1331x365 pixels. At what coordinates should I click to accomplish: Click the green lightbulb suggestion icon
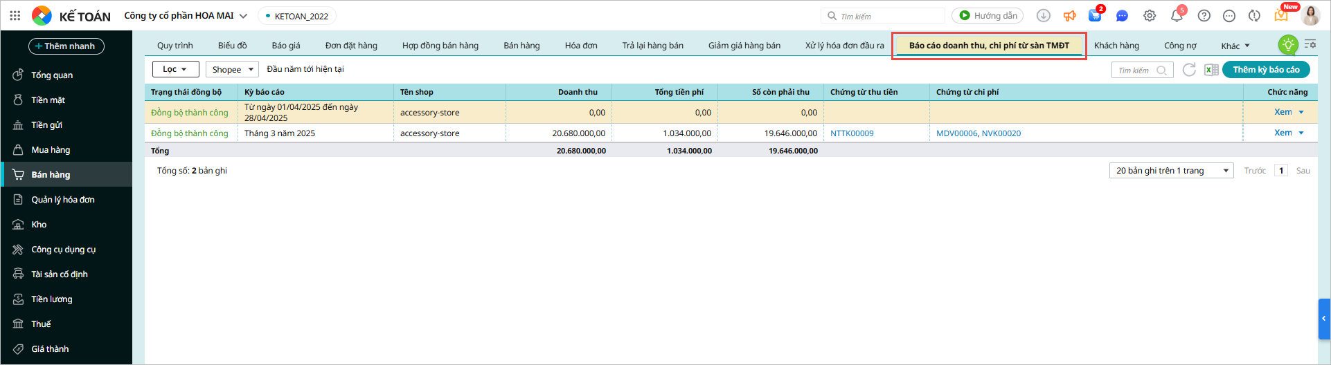tap(1287, 45)
